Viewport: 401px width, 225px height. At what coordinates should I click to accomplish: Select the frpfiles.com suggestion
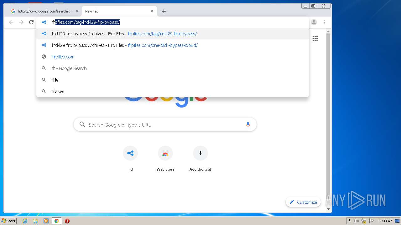173,57
